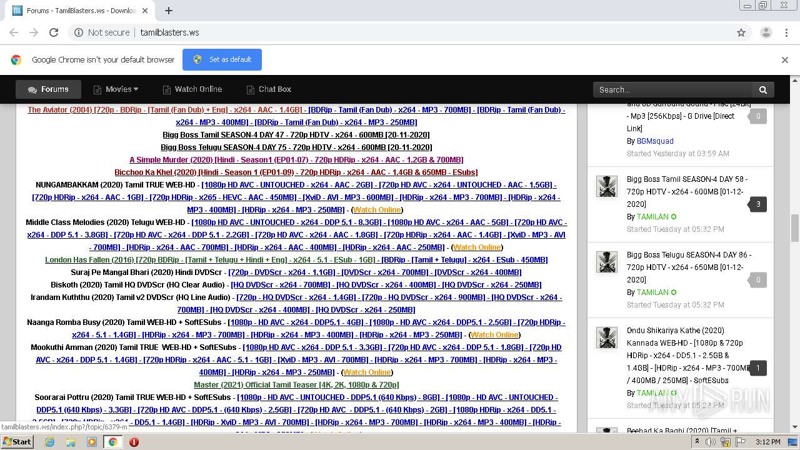Screen dimensions: 800x450
Task: Click Watch Online link for Middle Class Melodies
Action: click(477, 247)
